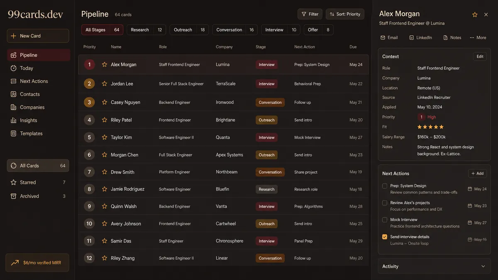This screenshot has width=498, height=280.
Task: Click the priority 1 badge for Alex Morgan
Action: click(x=89, y=65)
